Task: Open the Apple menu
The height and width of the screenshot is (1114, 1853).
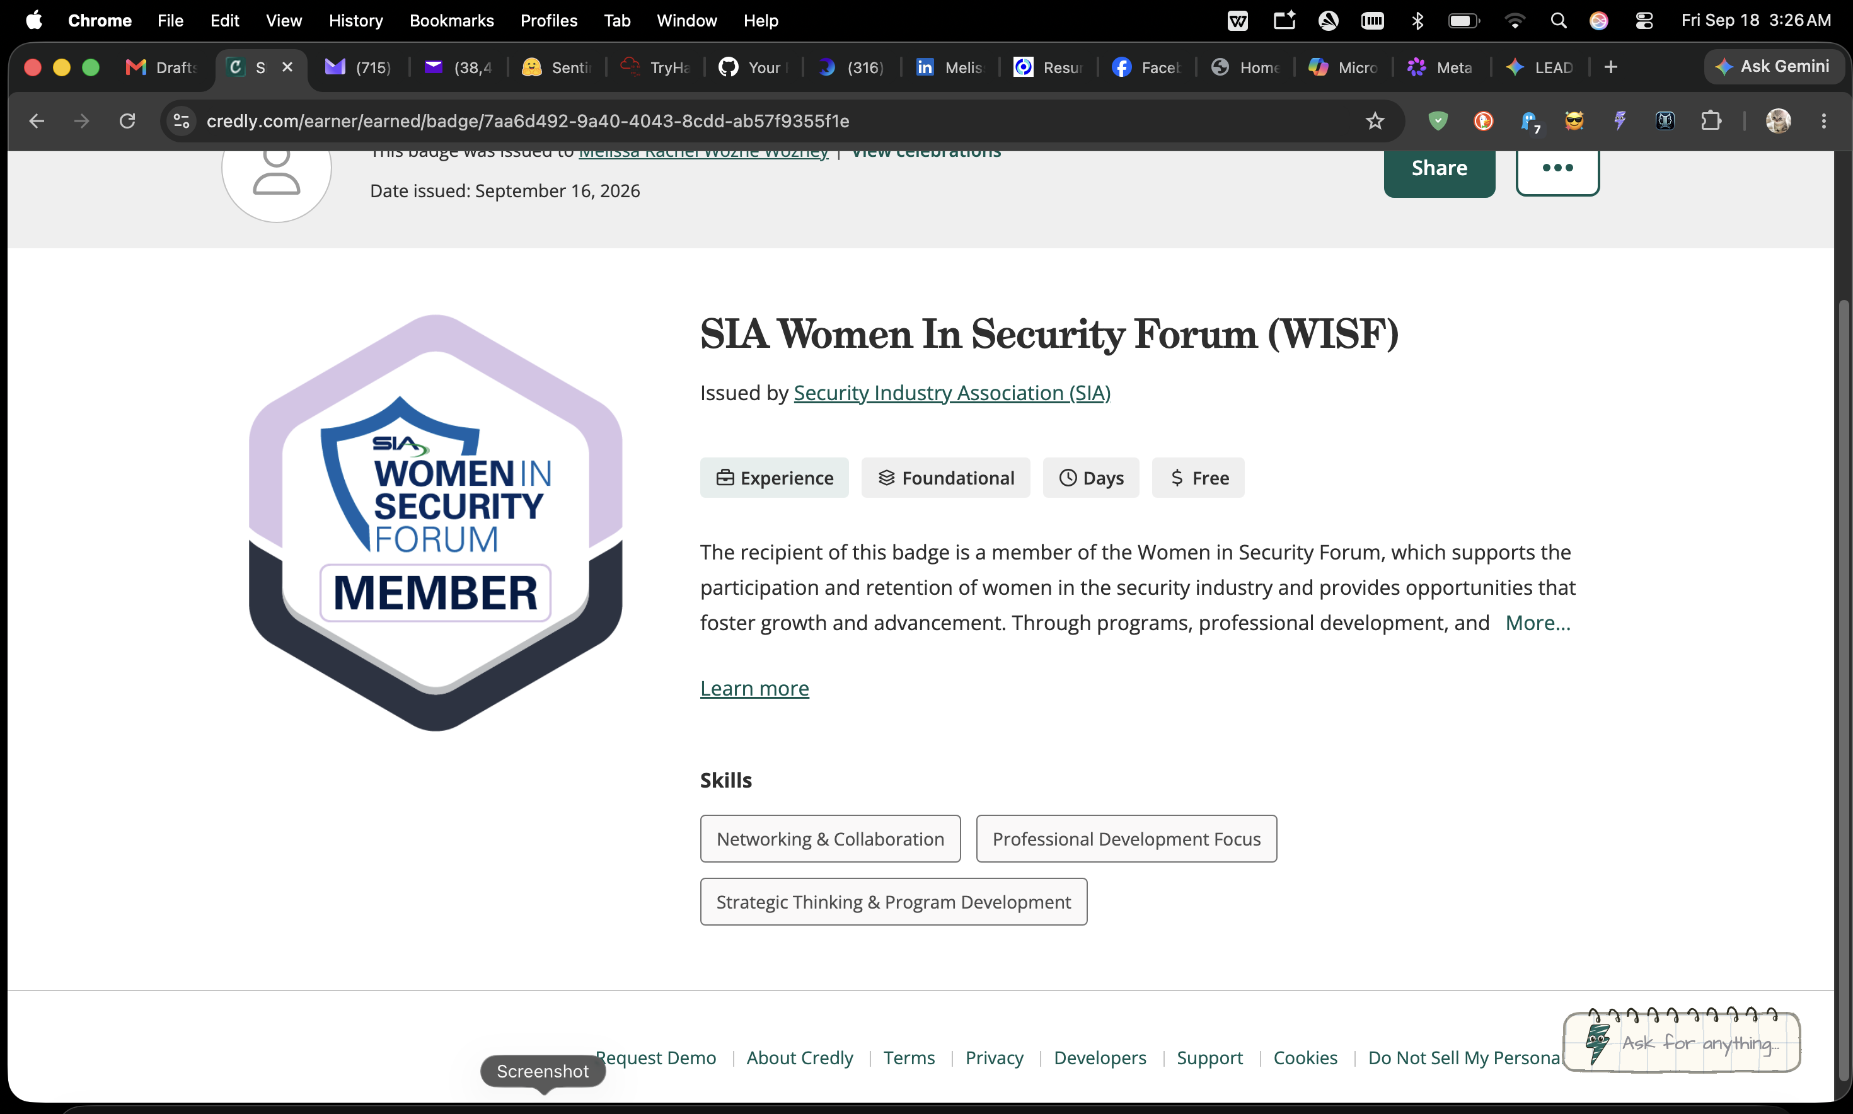Action: click(34, 20)
